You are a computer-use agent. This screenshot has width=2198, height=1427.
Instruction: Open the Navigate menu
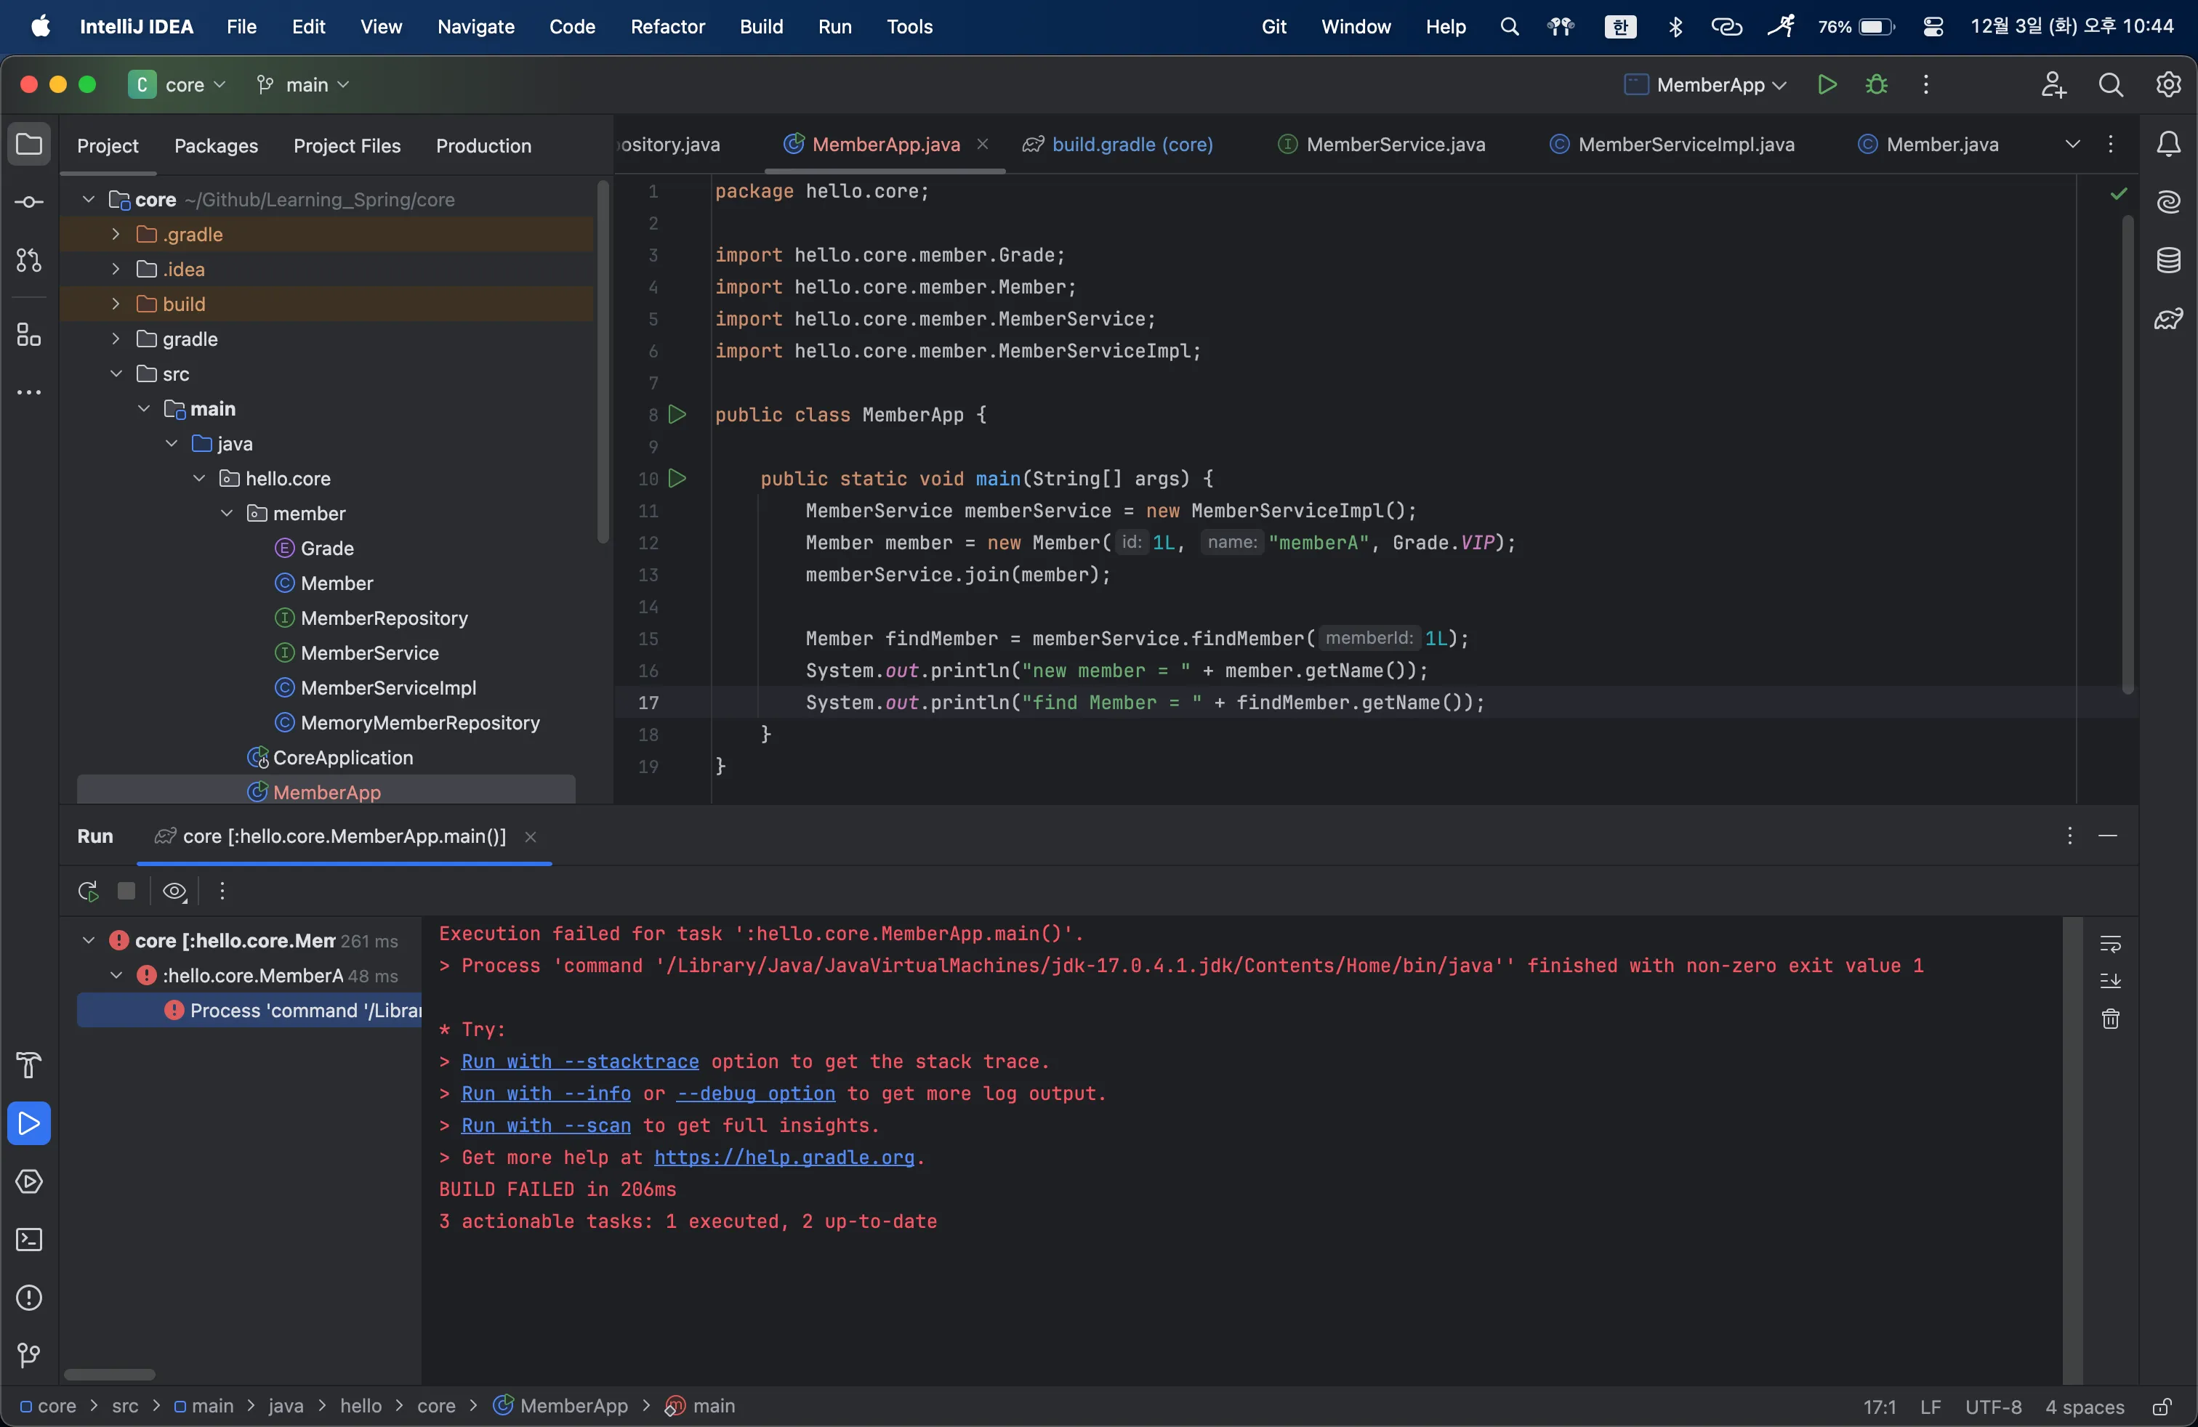475,27
